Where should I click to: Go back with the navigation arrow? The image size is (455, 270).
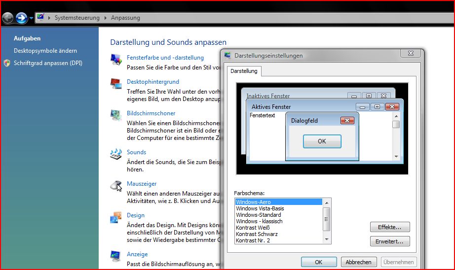(7, 18)
